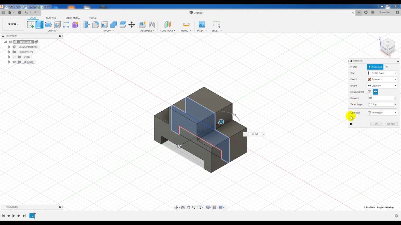Viewport: 401px width, 225px height.
Task: Choose the Revolve tool
Action: point(48,25)
